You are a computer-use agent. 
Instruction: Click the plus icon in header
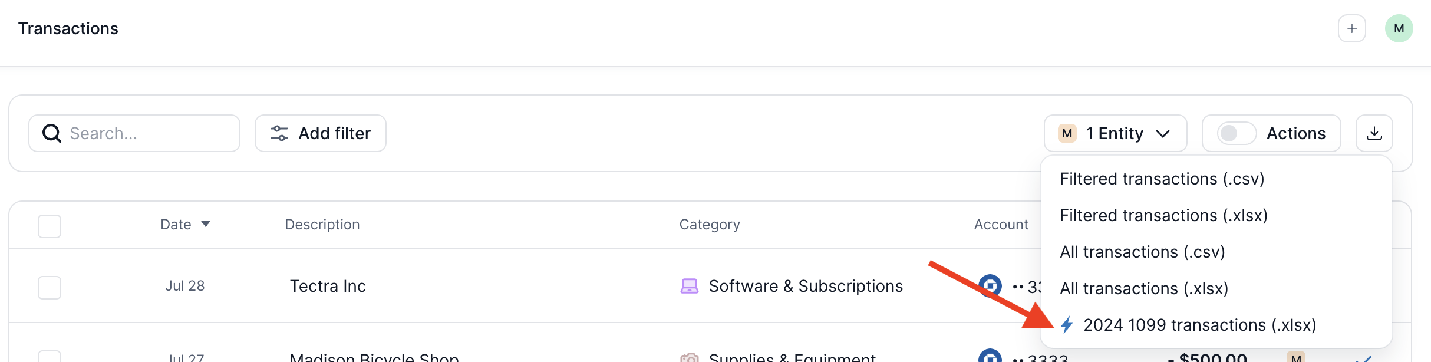1351,28
